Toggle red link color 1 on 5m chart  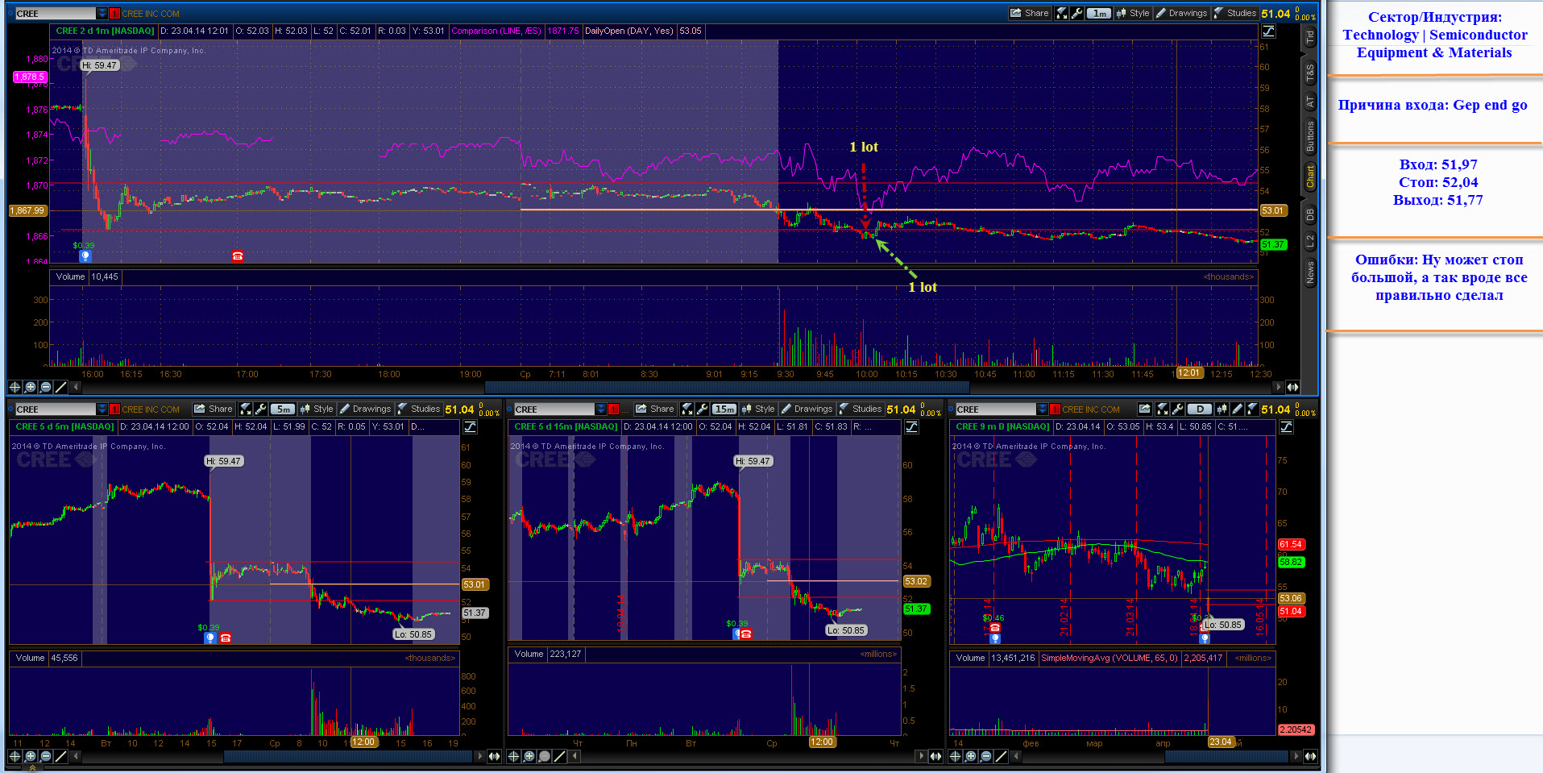tap(115, 409)
